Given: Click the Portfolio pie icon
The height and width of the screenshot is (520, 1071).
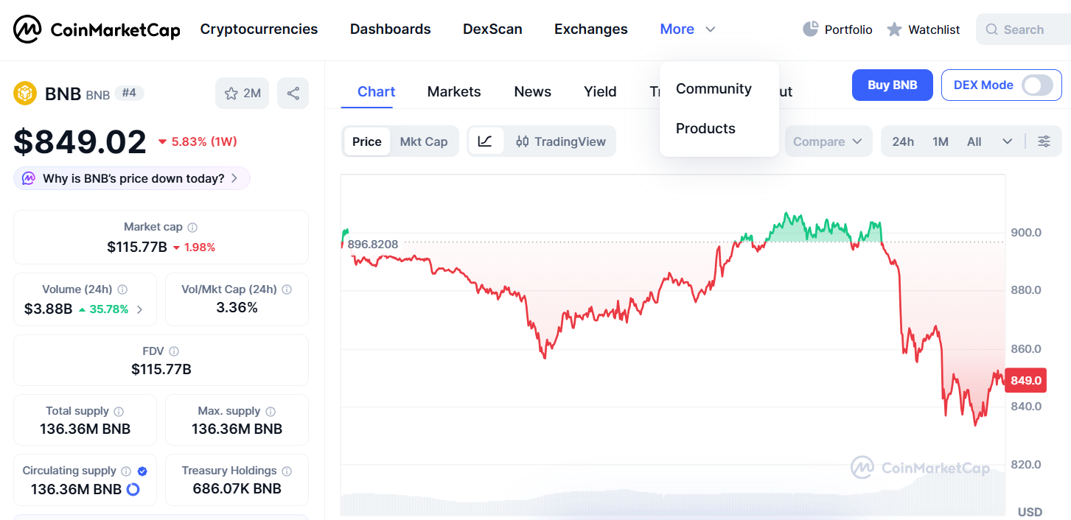Looking at the screenshot, I should 811,29.
